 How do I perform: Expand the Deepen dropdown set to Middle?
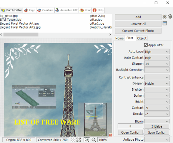[x=157, y=84]
